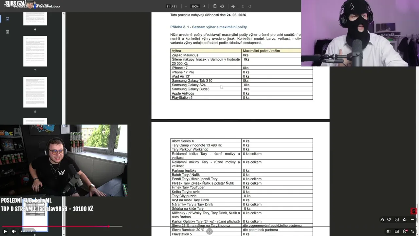The width and height of the screenshot is (419, 236).
Task: Open the video comments panel
Action: coord(397,220)
